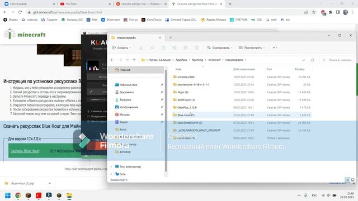Open the three-dots See more menu in Explorer

pyautogui.click(x=275, y=47)
